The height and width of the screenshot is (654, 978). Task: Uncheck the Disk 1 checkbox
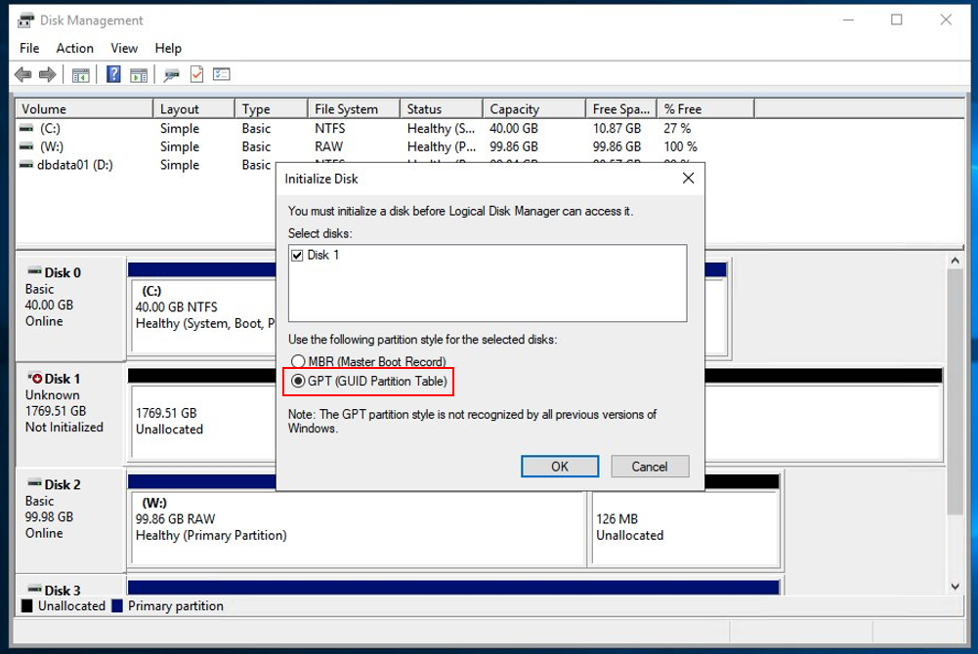point(298,256)
